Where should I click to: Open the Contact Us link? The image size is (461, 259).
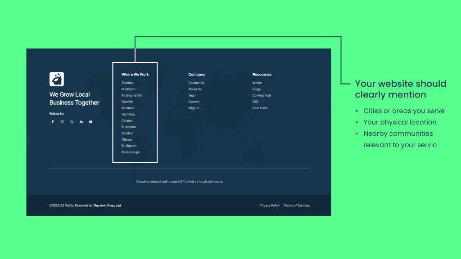pos(196,83)
